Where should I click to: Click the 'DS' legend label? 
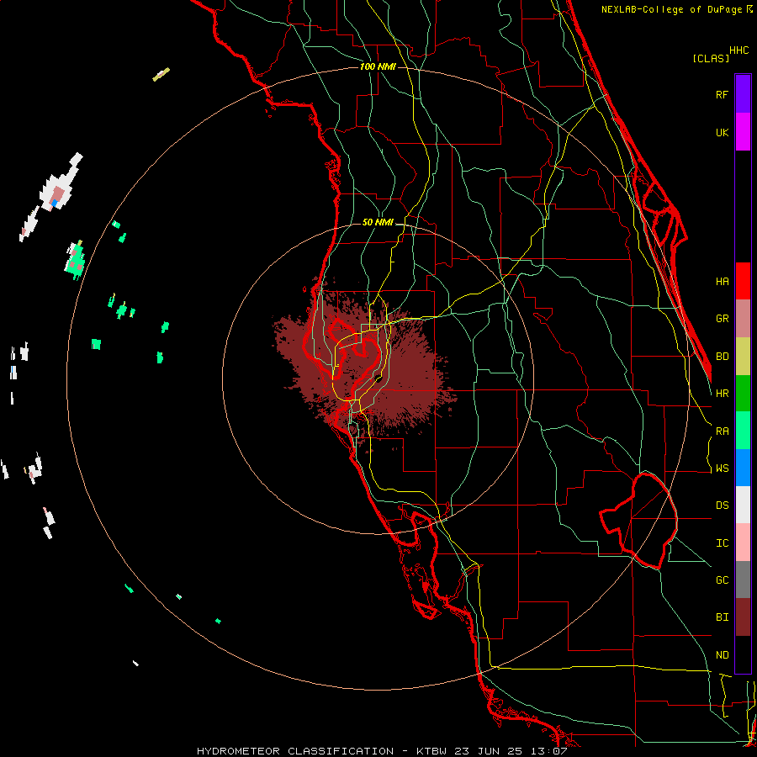722,506
